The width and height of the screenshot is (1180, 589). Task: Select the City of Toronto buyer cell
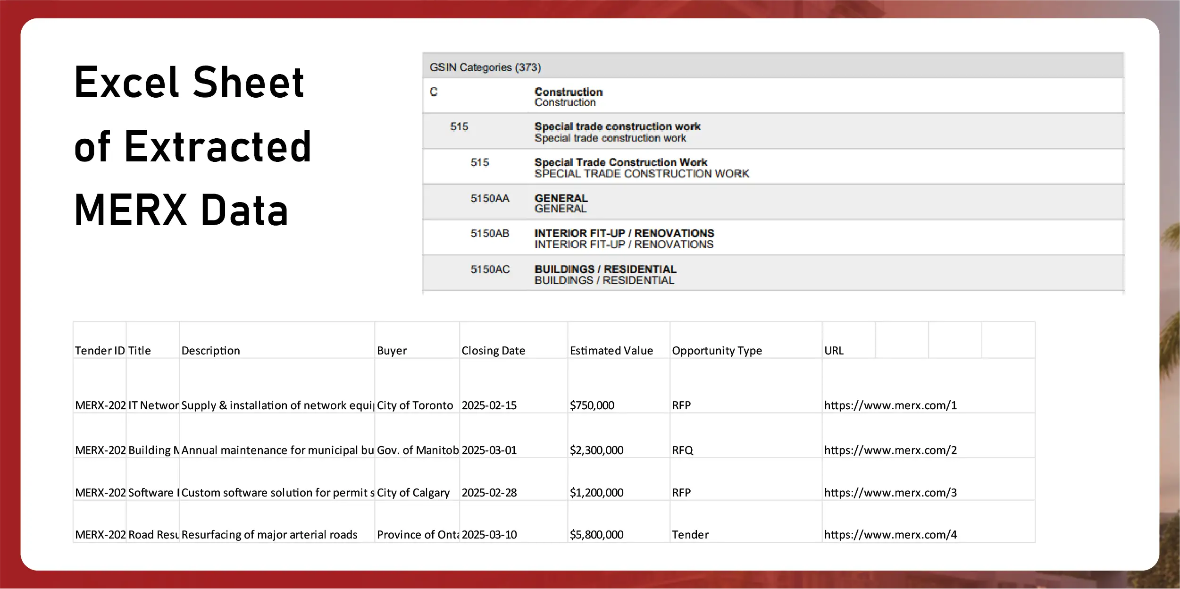415,405
